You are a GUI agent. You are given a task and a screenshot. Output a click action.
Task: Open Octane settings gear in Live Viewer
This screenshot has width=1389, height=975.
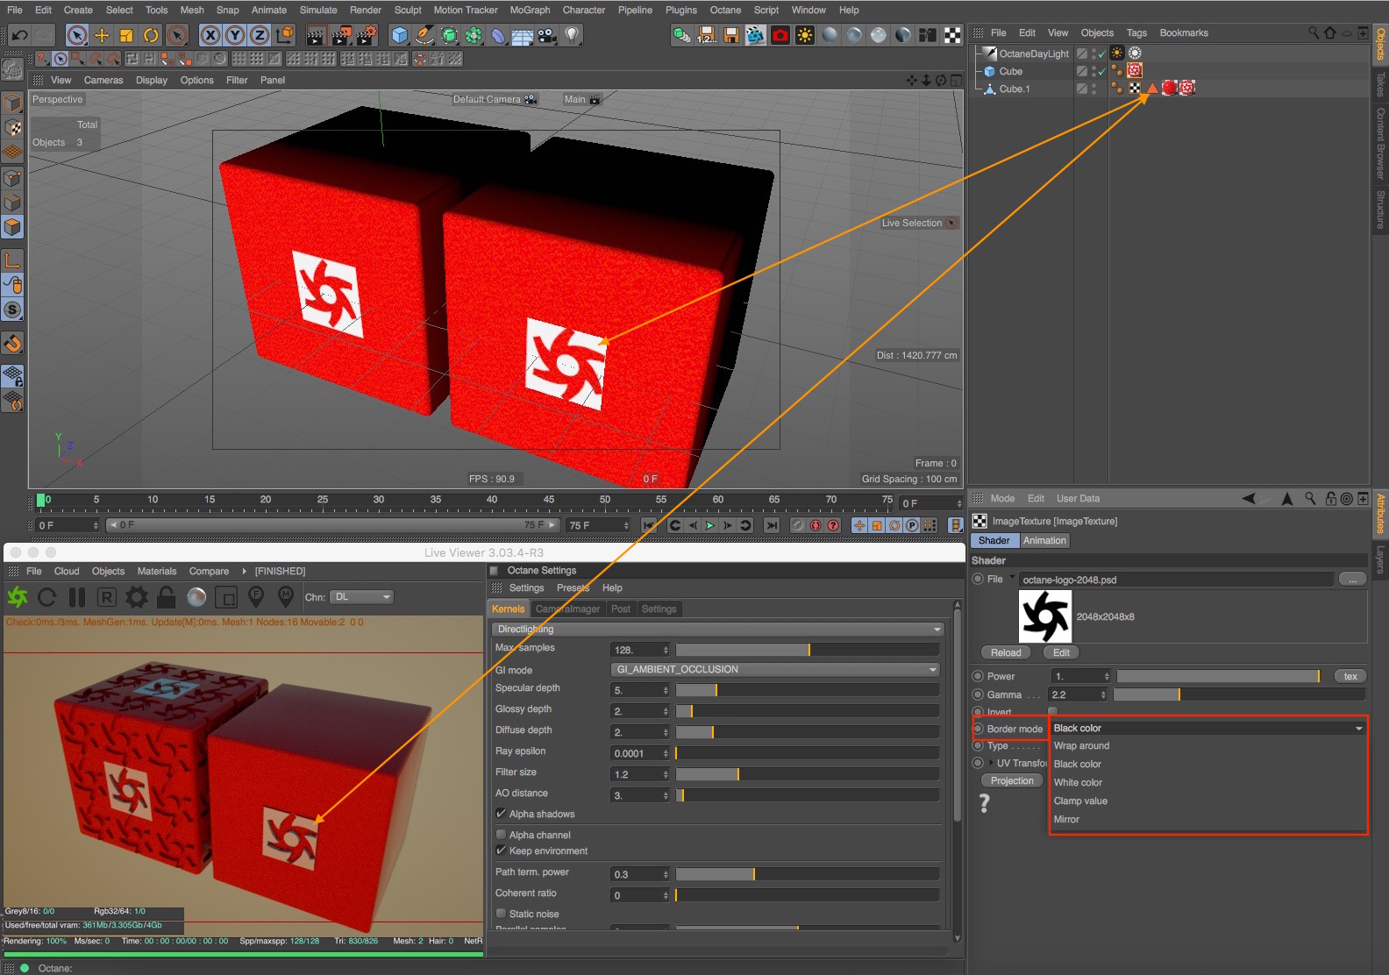[136, 597]
